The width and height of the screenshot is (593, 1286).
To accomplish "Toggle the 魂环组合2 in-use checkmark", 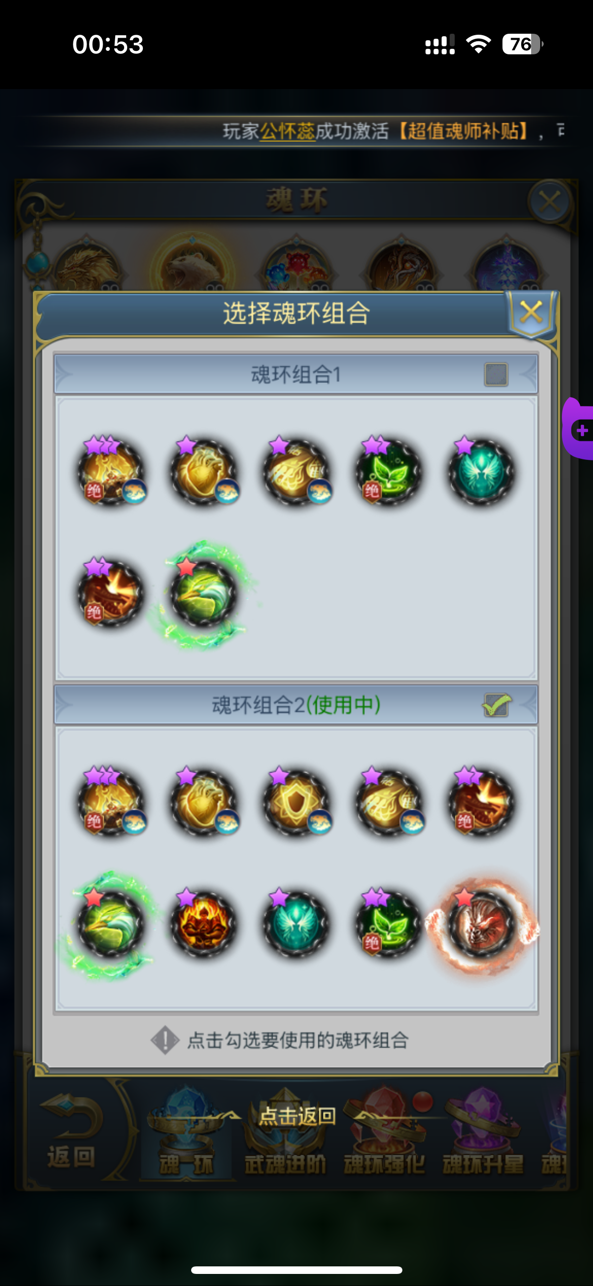I will pyautogui.click(x=496, y=704).
